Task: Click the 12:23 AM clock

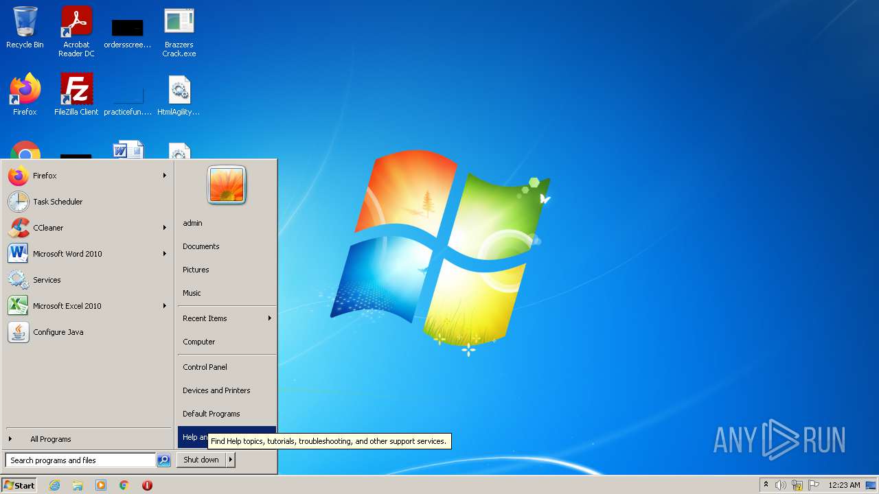Action: coord(844,485)
